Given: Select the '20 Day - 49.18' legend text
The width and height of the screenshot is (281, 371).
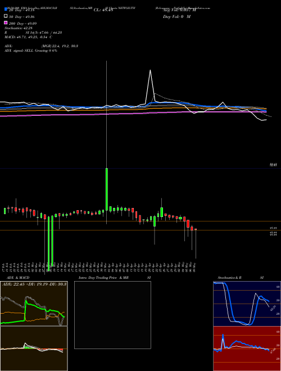Looking at the screenshot, I should (x=22, y=10).
